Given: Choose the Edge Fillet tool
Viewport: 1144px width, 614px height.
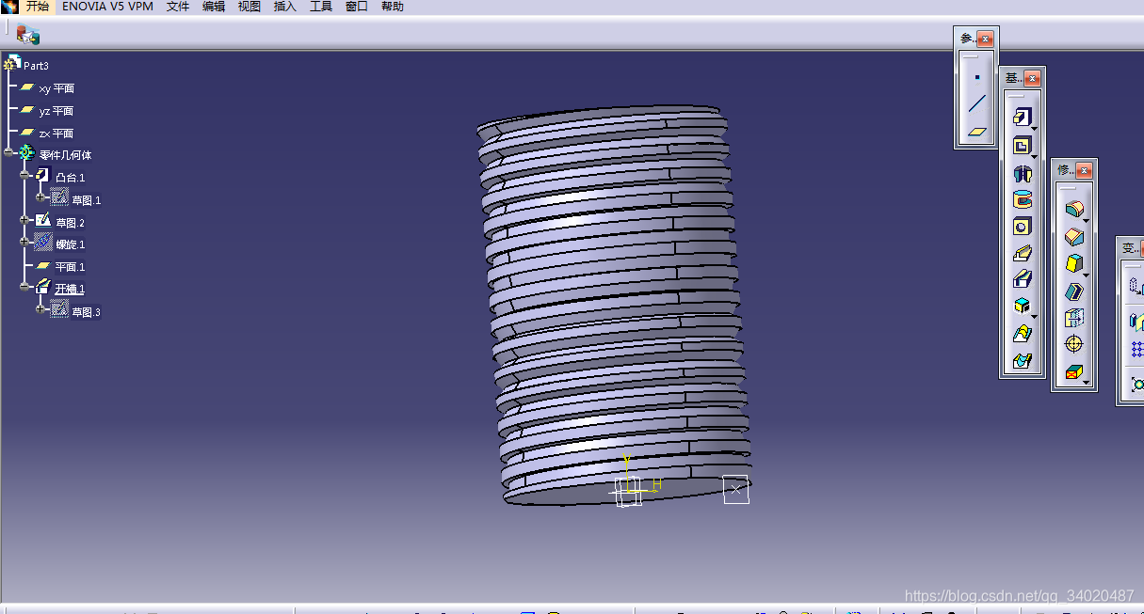Looking at the screenshot, I should 1072,209.
